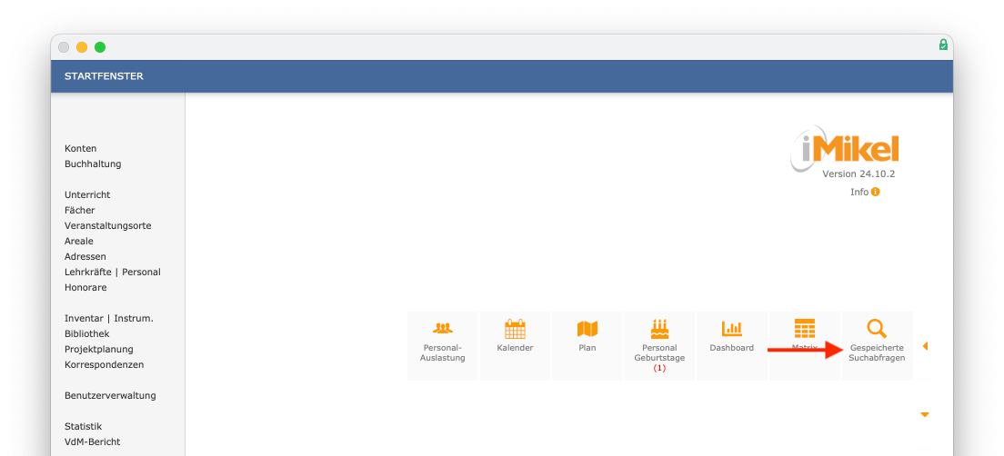Open the Matrix table icon
1004x456 pixels.
(804, 328)
